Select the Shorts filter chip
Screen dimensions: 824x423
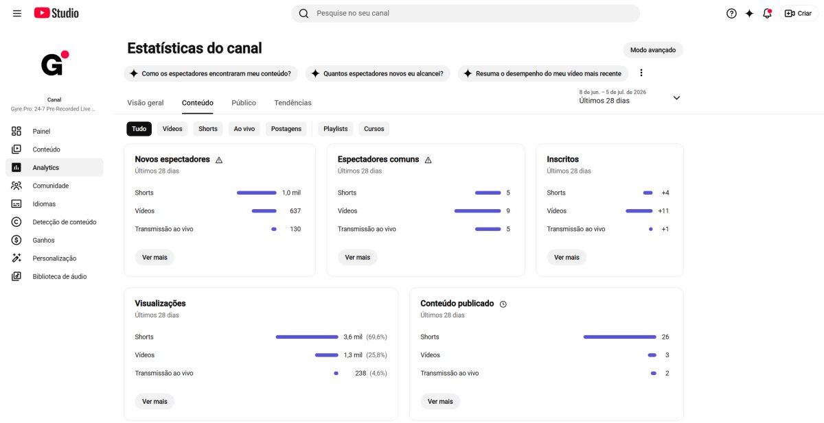point(208,129)
